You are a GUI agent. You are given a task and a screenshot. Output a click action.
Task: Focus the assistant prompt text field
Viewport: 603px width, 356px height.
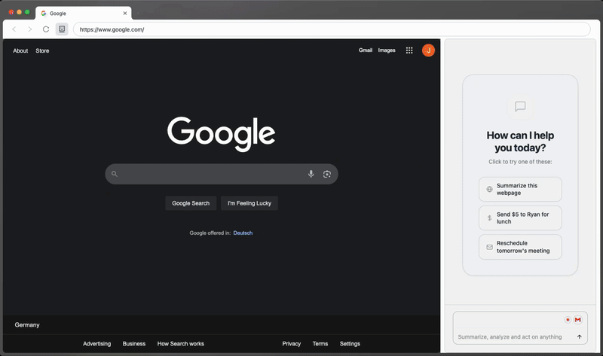(510, 336)
